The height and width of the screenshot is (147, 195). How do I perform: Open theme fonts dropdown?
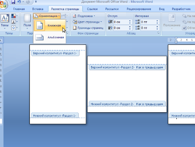pos(14,22)
